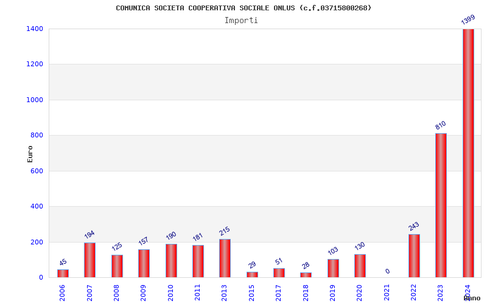Select the red bar above 2009
Screen dimensions: 487x304
(144, 263)
